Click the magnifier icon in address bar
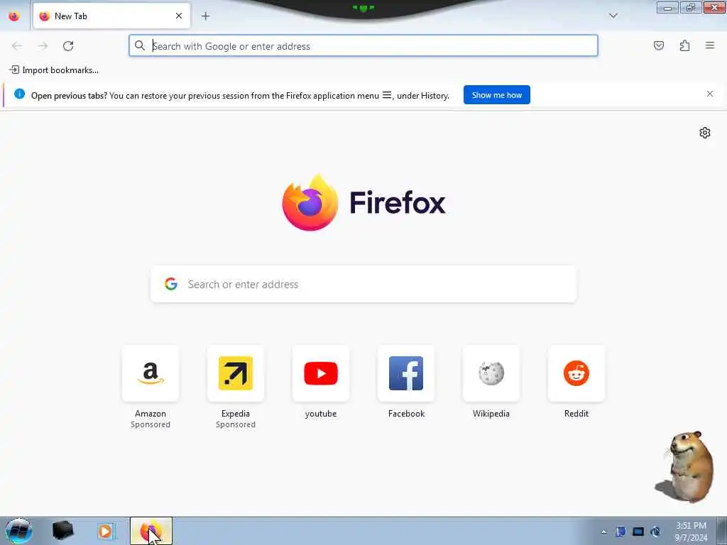 click(140, 45)
